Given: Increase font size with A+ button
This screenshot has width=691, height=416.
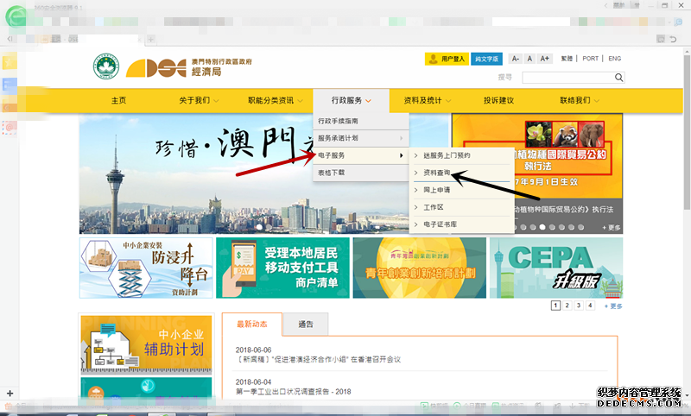Looking at the screenshot, I should point(545,59).
